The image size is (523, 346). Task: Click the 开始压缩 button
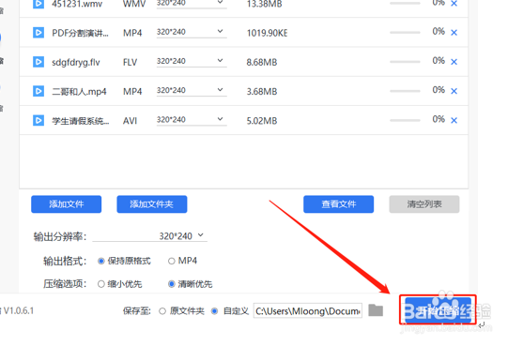coord(438,309)
